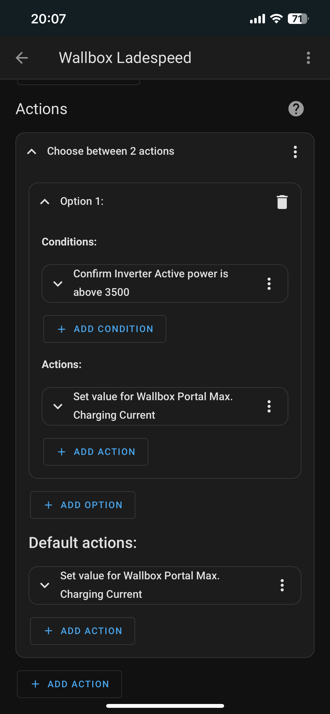Open menu for Choose between 2 actions
330x714 pixels.
point(295,152)
